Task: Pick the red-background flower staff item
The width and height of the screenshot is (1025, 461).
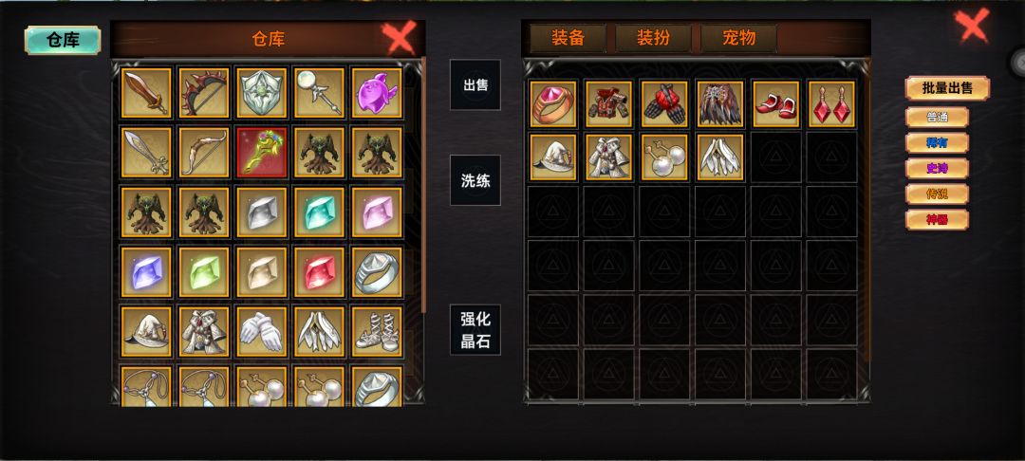Action: [x=262, y=152]
